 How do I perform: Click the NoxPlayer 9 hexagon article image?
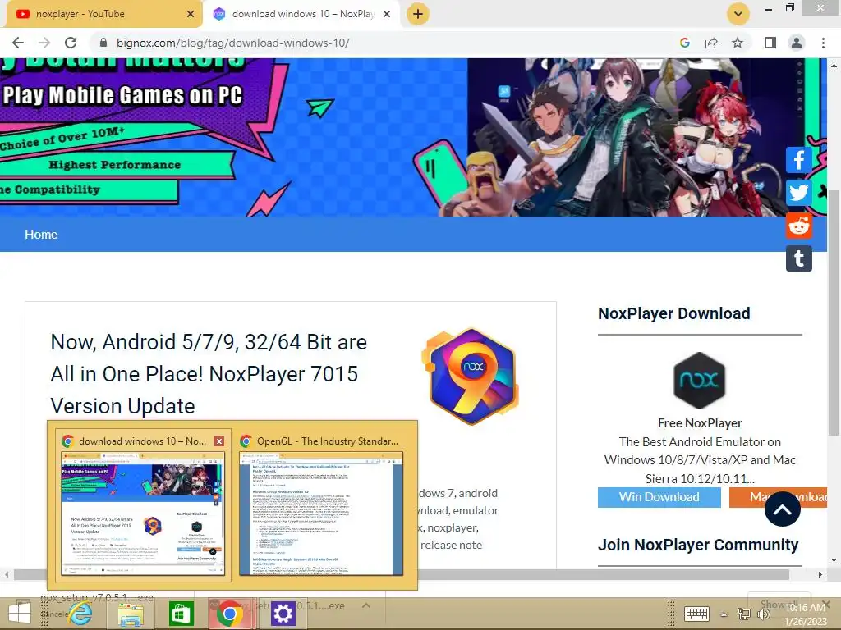coord(471,376)
